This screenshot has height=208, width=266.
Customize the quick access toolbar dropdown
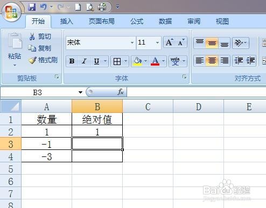coord(118,7)
